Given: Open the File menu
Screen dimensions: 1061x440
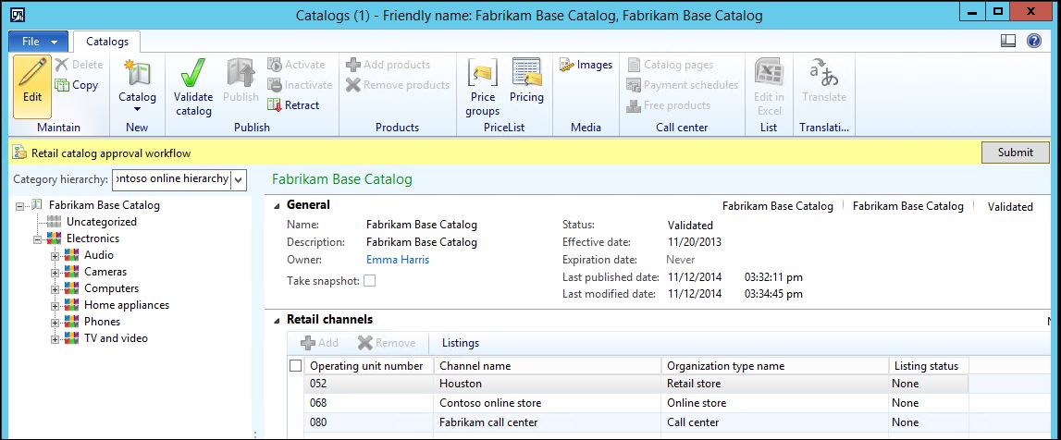Looking at the screenshot, I should click(x=38, y=42).
